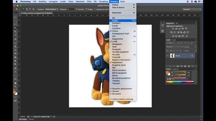Click the add layer mask icon
Screen dimensions: 216x121
coord(178,66)
